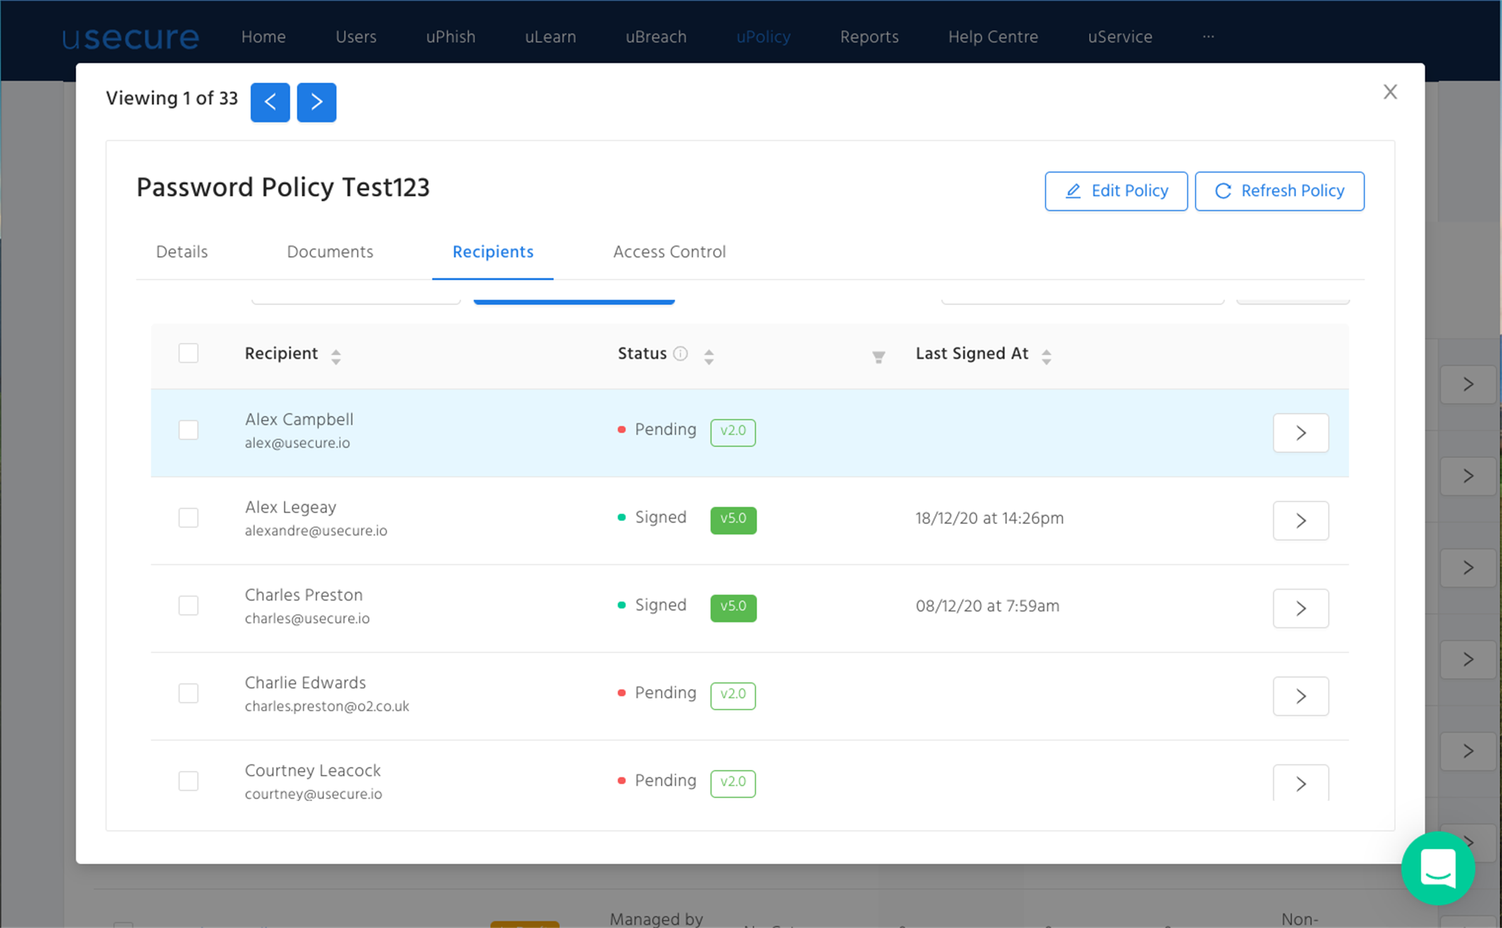Select Alex Legeay's checkbox
The image size is (1502, 928).
[188, 517]
